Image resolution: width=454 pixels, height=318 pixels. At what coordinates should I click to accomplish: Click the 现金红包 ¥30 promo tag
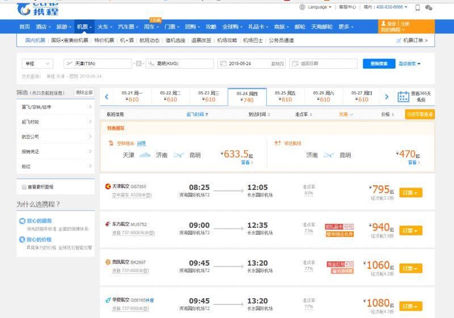click(340, 264)
